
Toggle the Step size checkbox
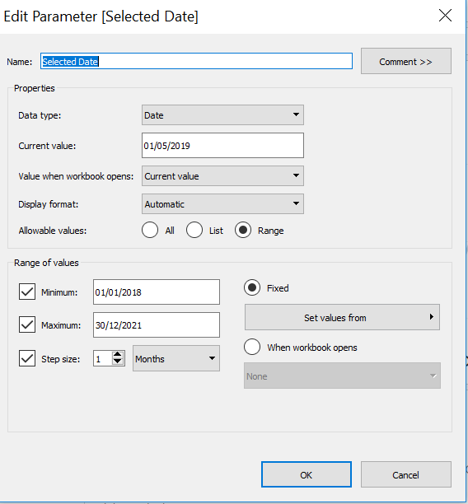(27, 358)
